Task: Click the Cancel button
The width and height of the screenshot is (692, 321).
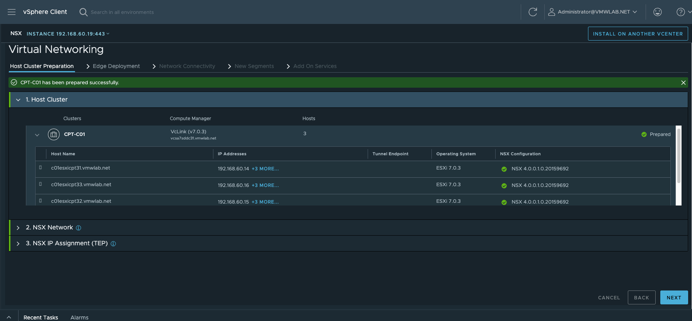Action: point(609,297)
